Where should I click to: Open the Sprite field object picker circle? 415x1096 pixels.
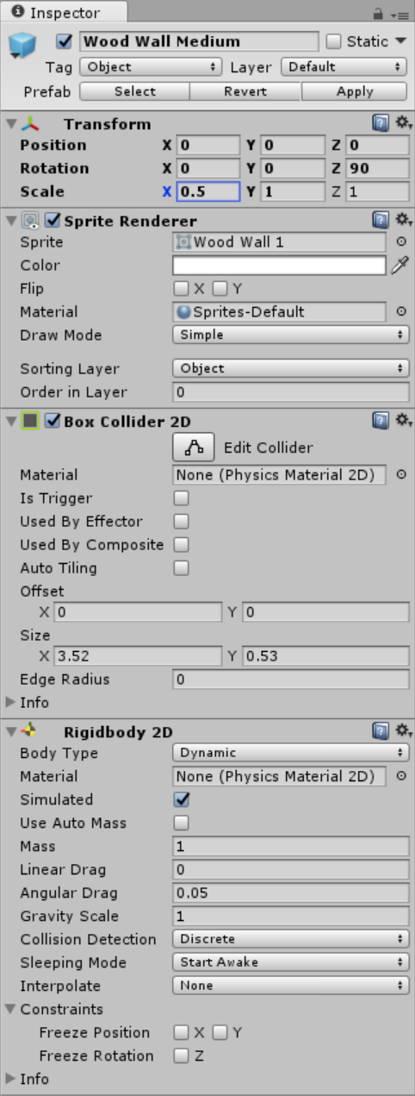pyautogui.click(x=401, y=242)
